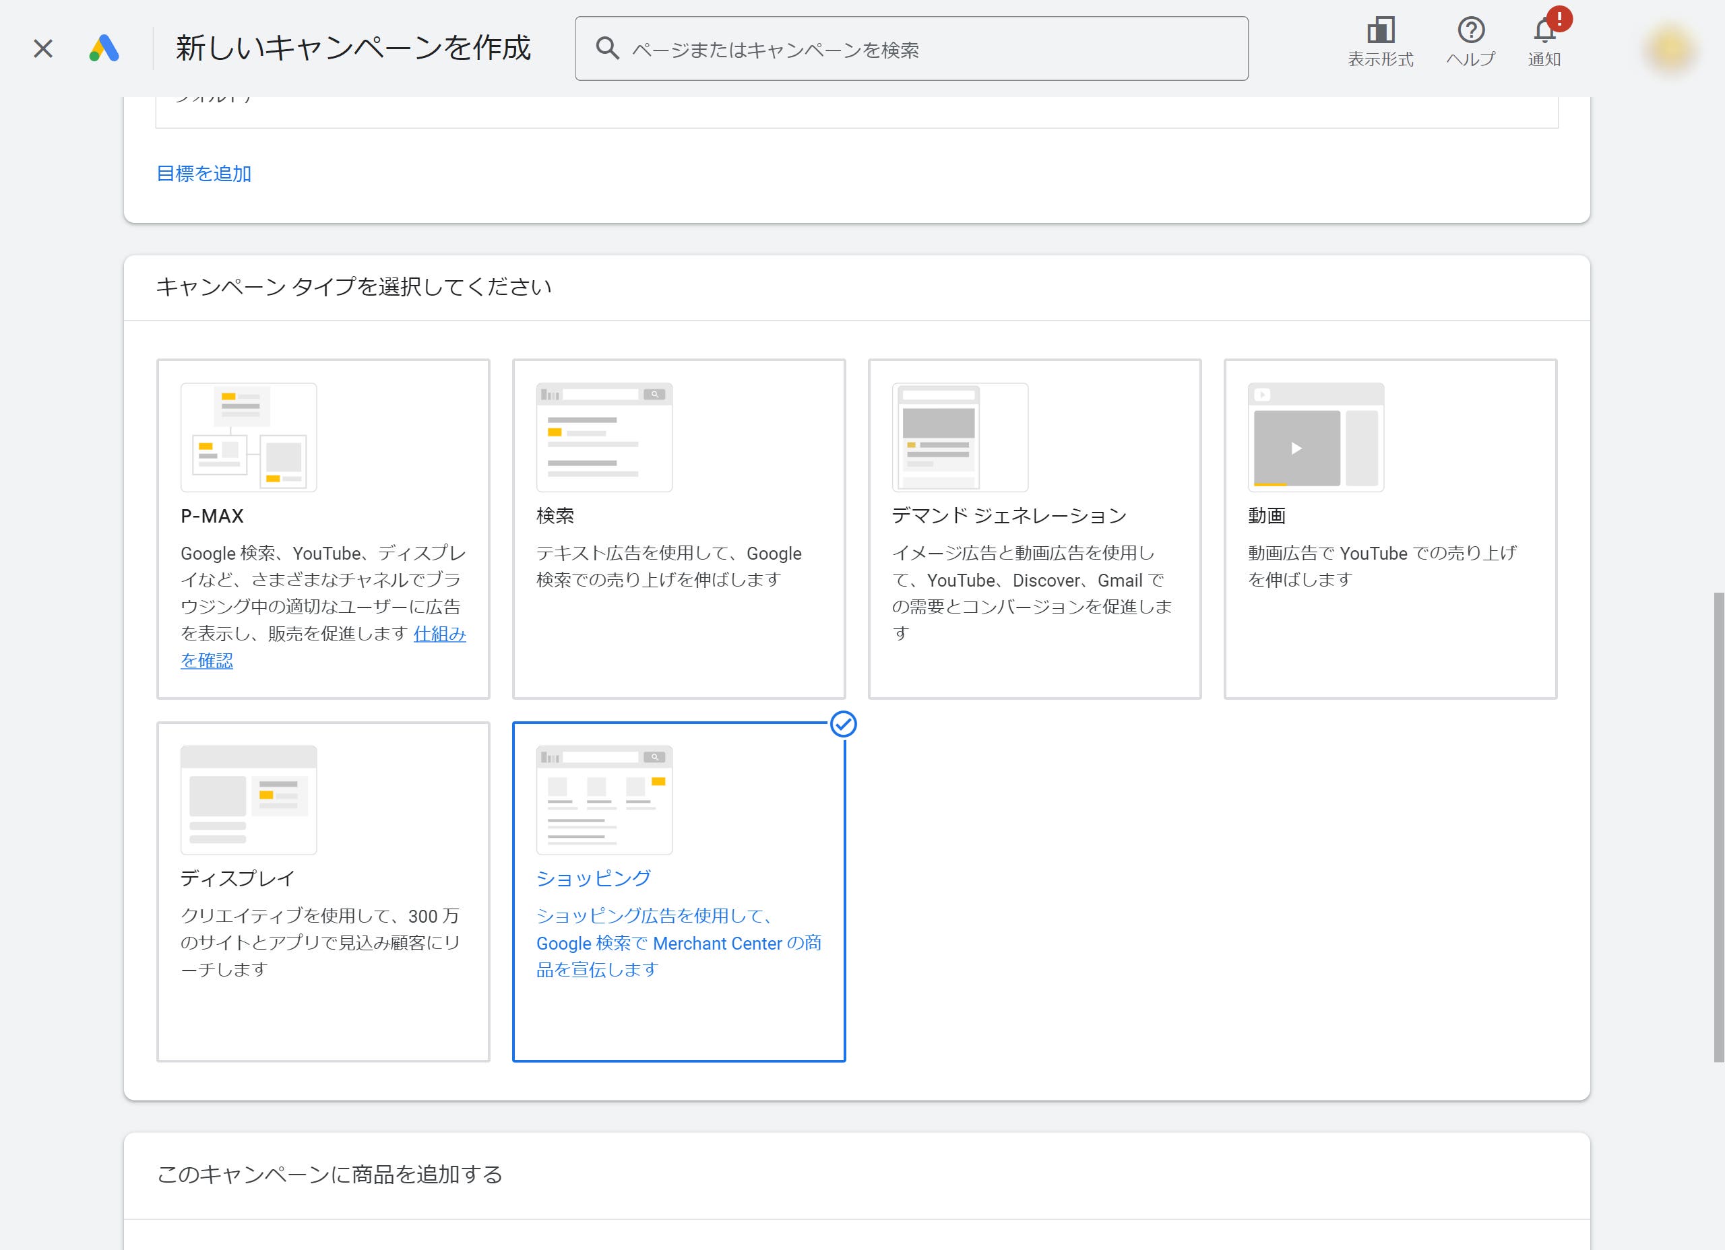Viewport: 1725px width, 1250px height.
Task: Click the ショッピング card illustration thumbnail
Action: tap(604, 800)
